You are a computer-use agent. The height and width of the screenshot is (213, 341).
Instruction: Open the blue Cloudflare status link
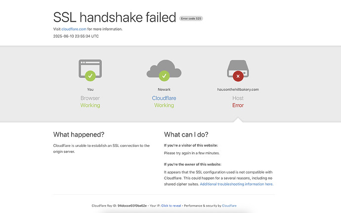(164, 98)
